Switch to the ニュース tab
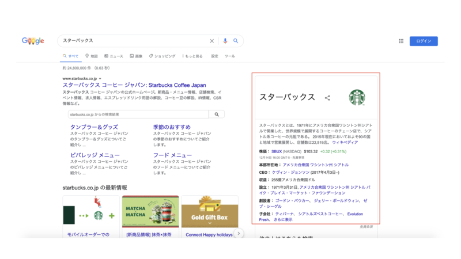The image size is (461, 259). [x=114, y=56]
